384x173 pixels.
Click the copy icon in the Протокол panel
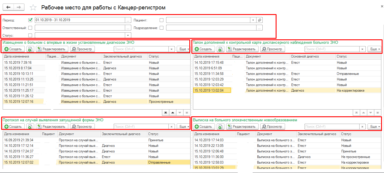pyautogui.click(x=30, y=127)
